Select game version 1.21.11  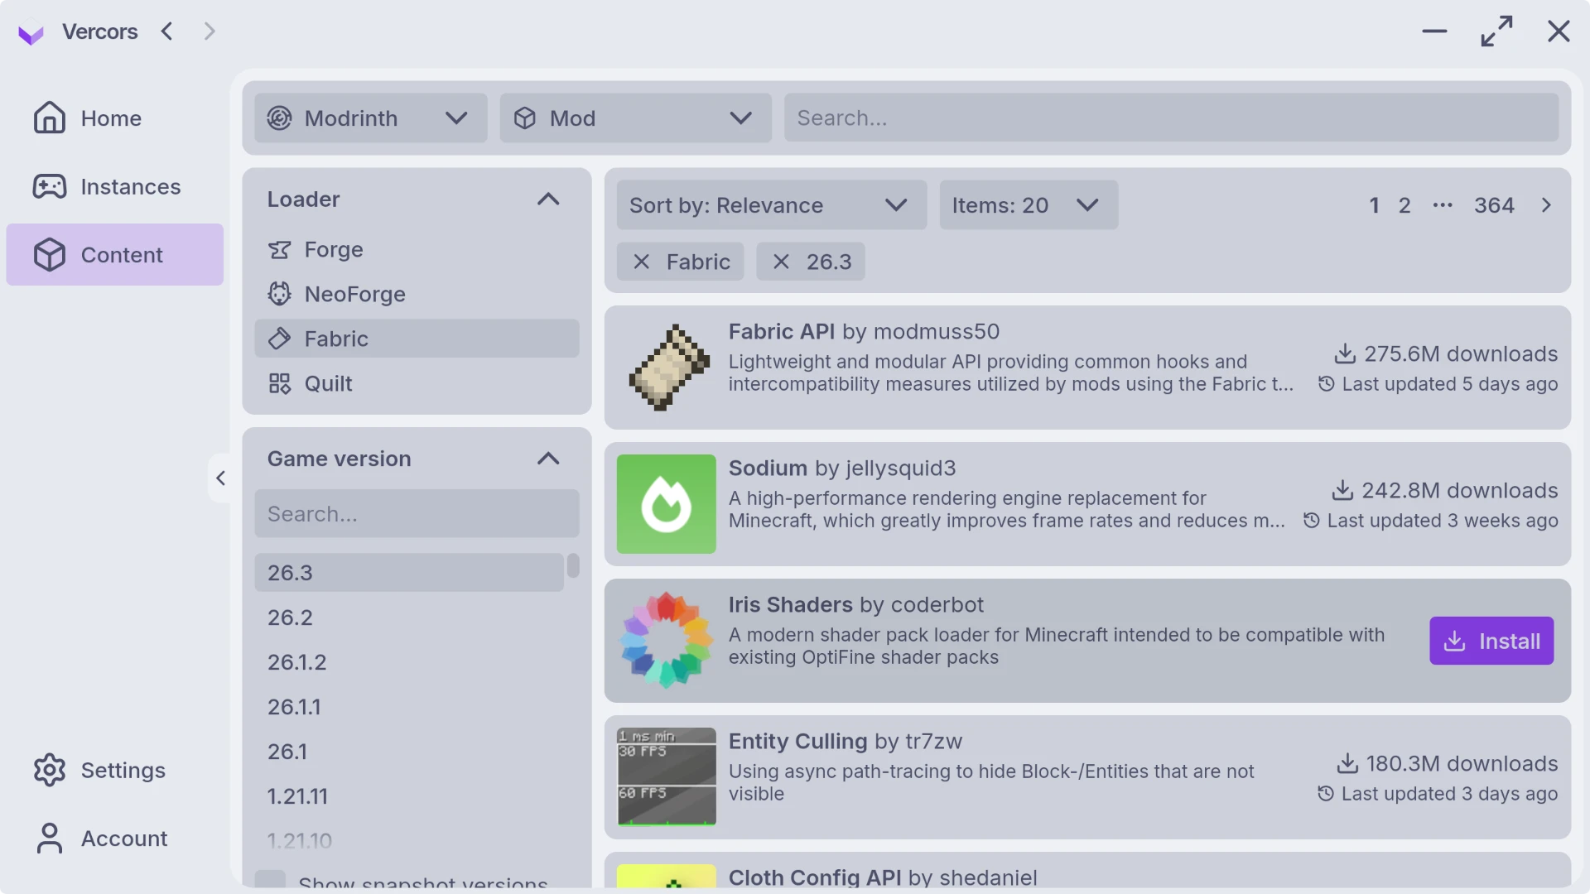tap(409, 796)
